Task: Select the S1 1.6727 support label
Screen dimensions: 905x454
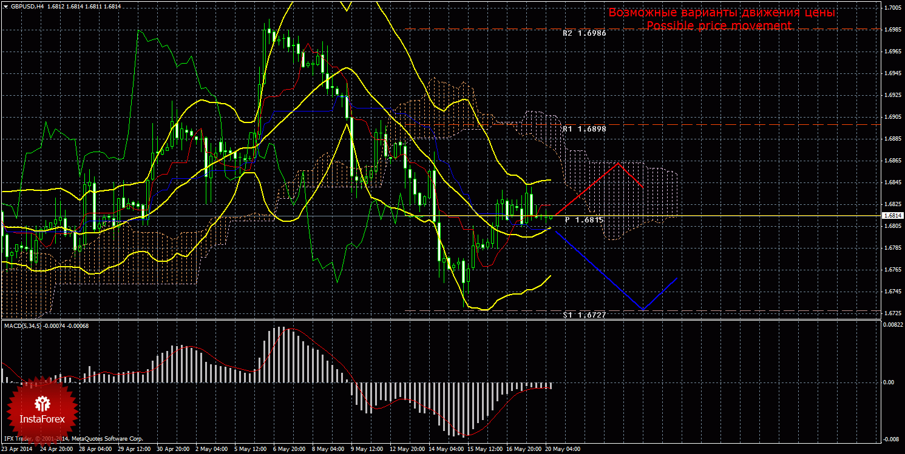Action: point(584,315)
